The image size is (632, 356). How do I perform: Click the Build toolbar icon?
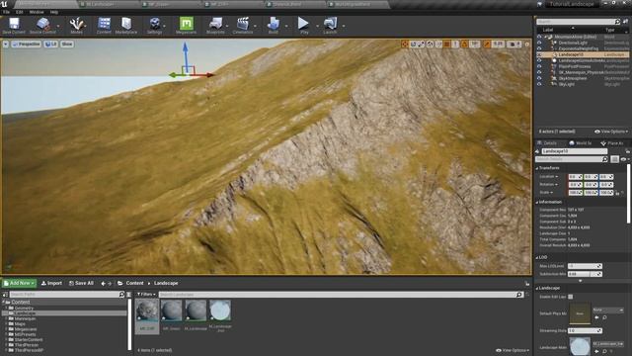click(x=274, y=25)
